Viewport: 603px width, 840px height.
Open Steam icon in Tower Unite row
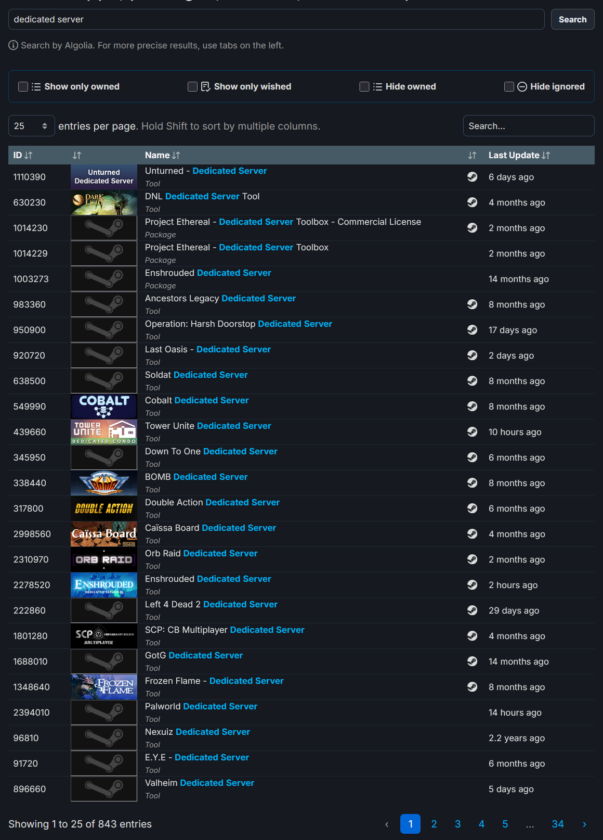(x=472, y=432)
